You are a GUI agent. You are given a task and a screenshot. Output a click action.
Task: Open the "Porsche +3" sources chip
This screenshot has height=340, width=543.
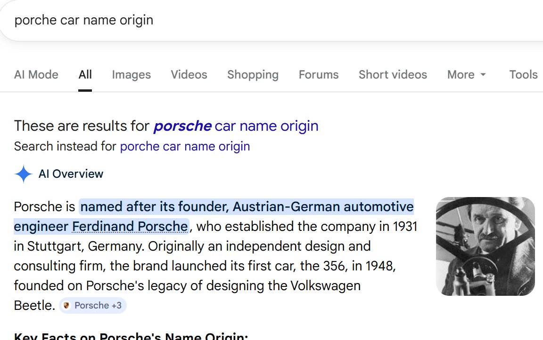(93, 306)
